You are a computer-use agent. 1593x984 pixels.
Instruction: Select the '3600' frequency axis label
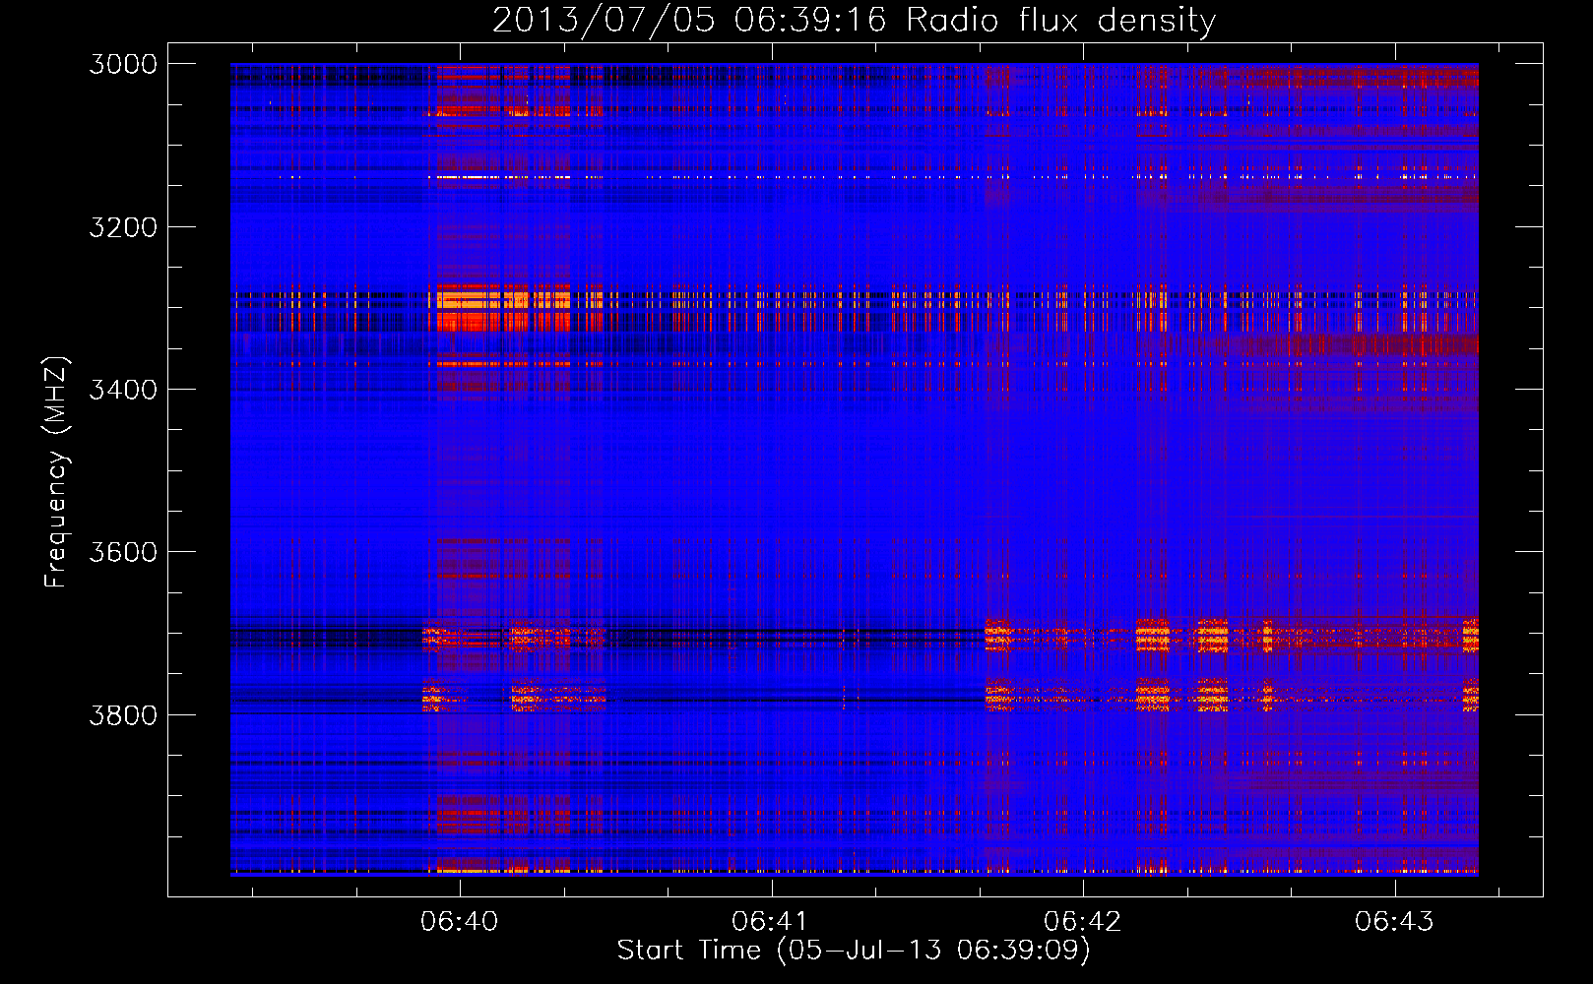tap(123, 552)
